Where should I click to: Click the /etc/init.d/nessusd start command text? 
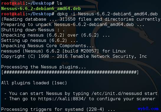click(124, 93)
